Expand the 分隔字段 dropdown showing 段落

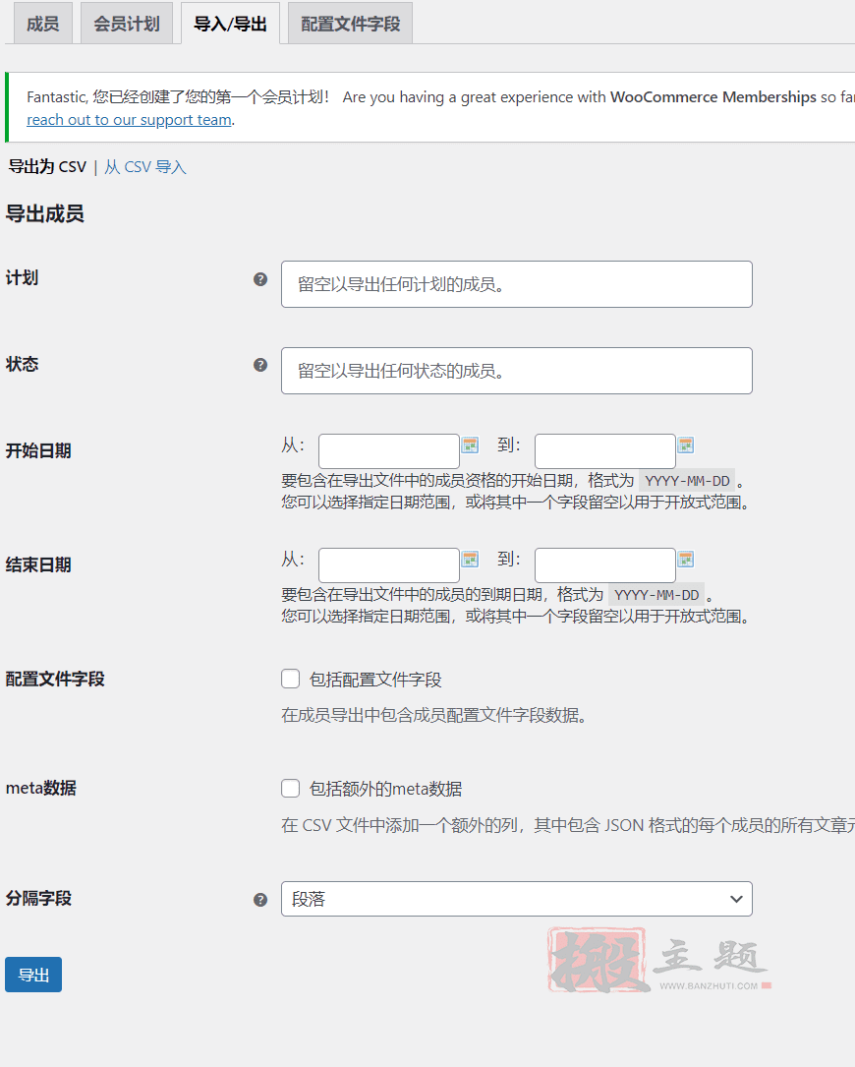tap(517, 899)
